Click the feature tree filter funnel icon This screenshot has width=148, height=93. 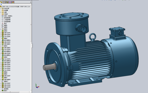(x=1, y=4)
